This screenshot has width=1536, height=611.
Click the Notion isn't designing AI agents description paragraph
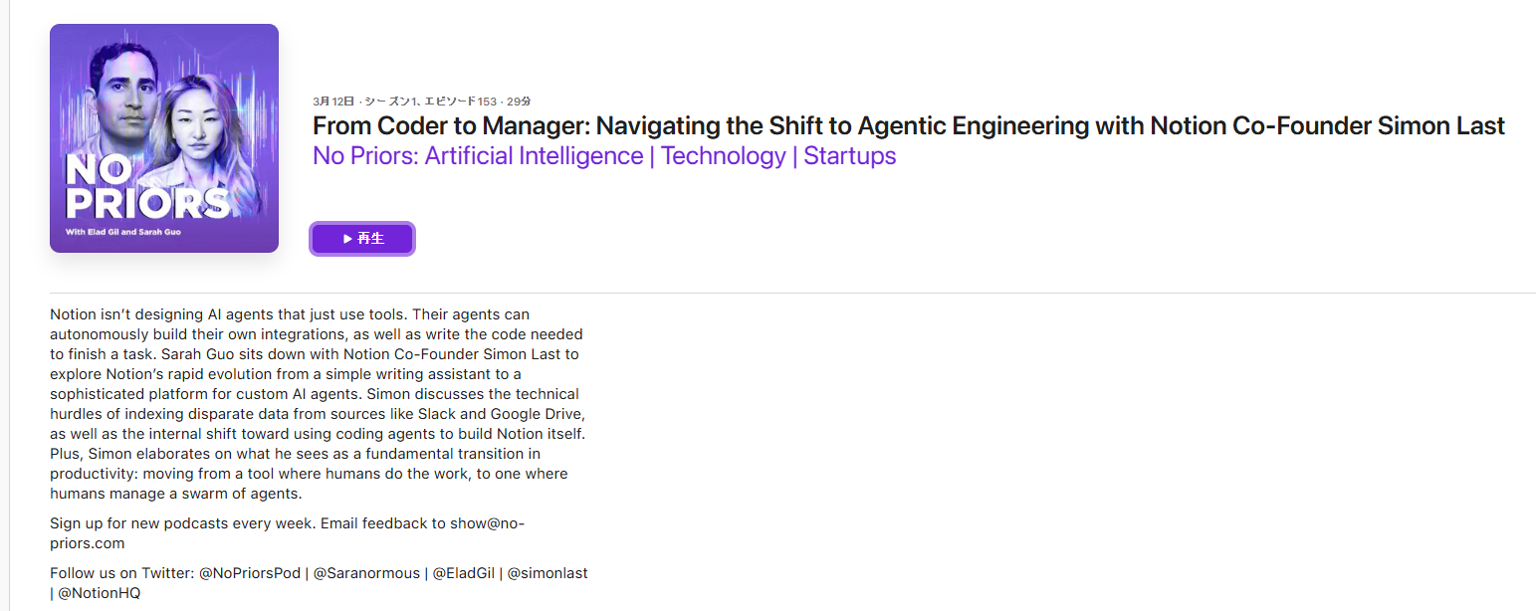pos(317,404)
